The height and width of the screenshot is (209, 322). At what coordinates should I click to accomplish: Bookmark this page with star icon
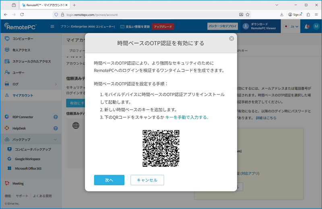coord(248,14)
